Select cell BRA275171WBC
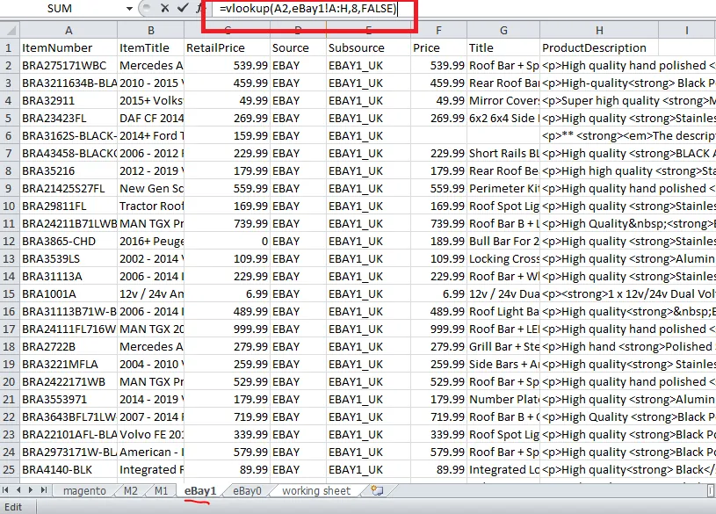The height and width of the screenshot is (514, 716). click(x=69, y=65)
